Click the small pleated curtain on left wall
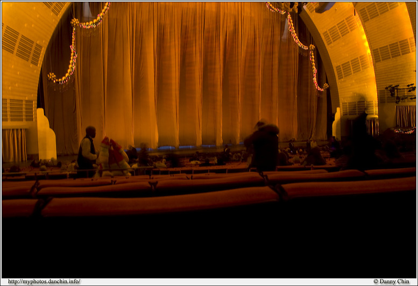Screen dimensions: 418x286 [x=14, y=144]
